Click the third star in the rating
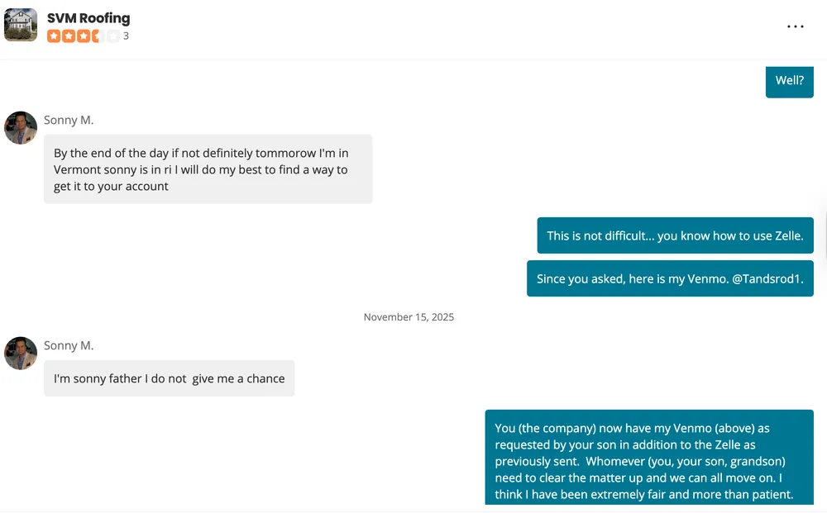This screenshot has height=513, width=827. [84, 36]
